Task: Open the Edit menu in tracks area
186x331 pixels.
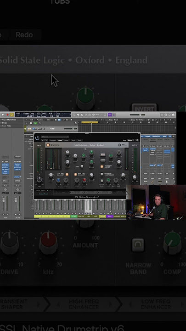Action: point(32,120)
